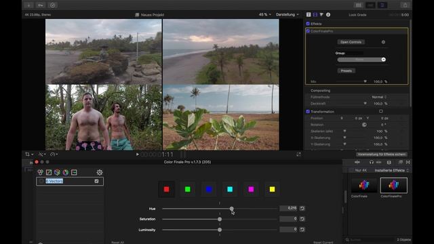This screenshot has height=244, width=434.
Task: Open background tasks checkmark icon
Action: click(x=52, y=5)
